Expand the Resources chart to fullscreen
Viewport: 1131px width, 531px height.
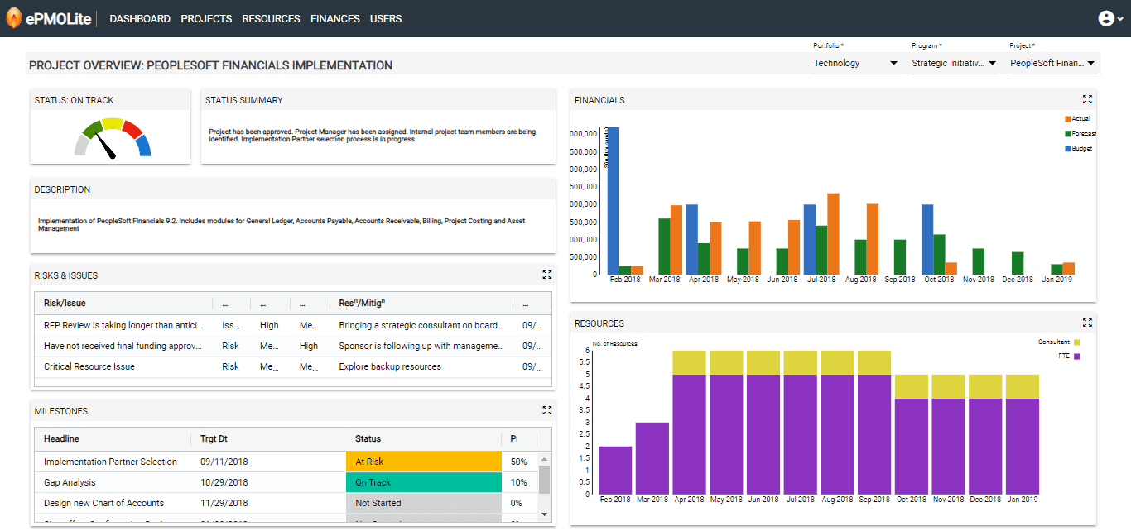1087,323
